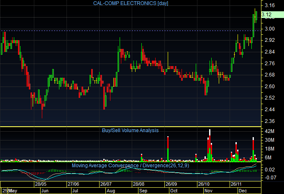
Task: Select the 18M volume axis label
Action: tap(269, 149)
